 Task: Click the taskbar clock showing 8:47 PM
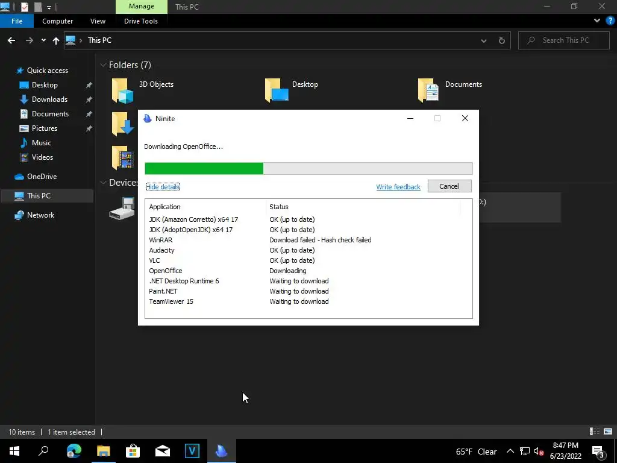(565, 451)
